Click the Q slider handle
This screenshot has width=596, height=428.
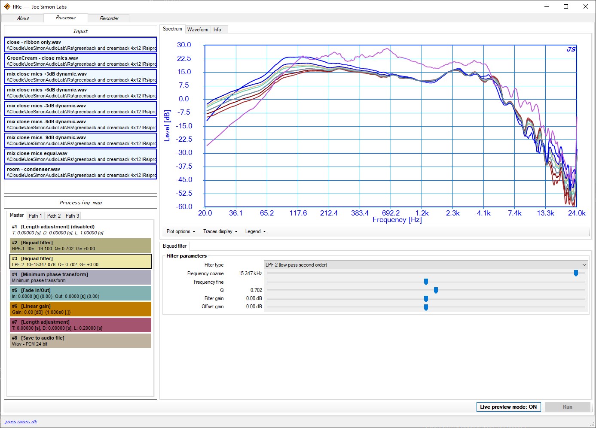tap(436, 290)
